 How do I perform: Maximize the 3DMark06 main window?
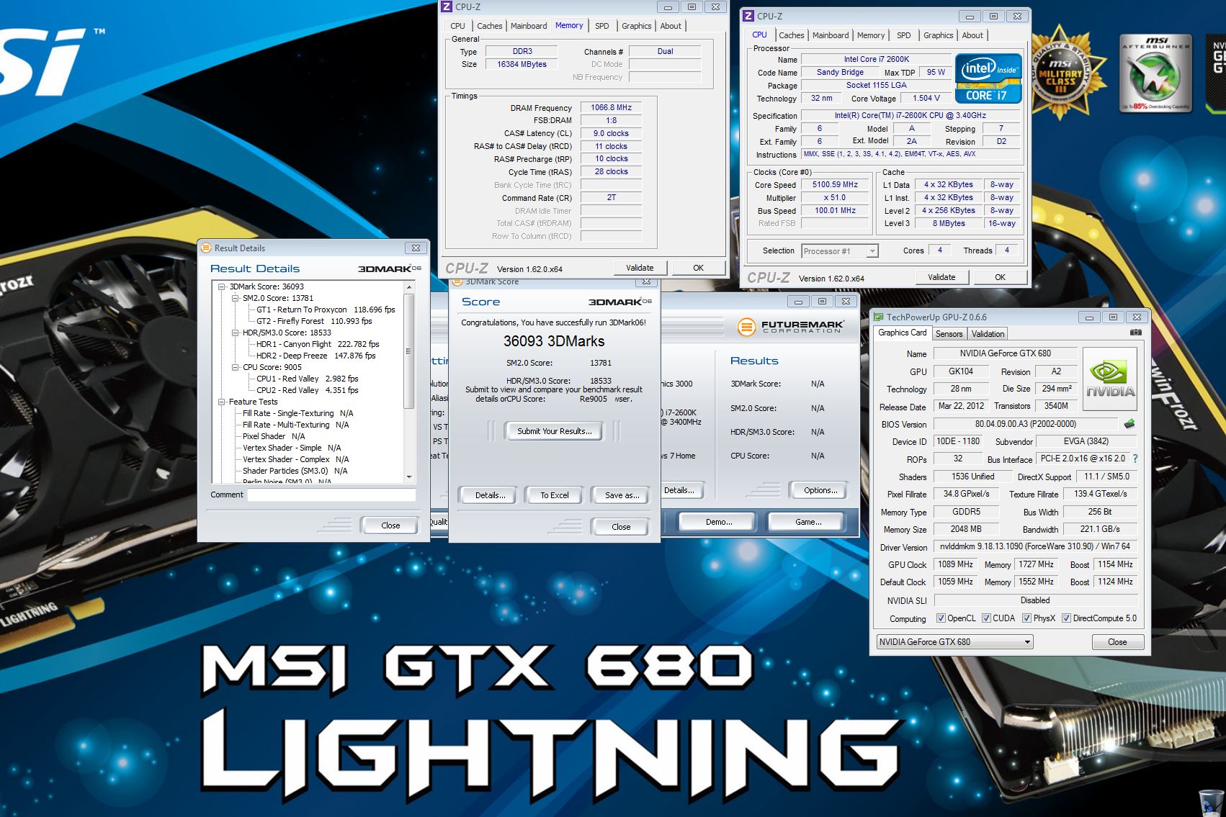click(822, 301)
